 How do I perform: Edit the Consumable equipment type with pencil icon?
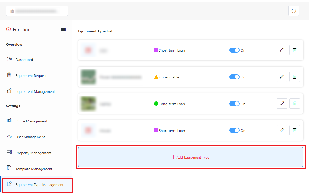coord(282,77)
